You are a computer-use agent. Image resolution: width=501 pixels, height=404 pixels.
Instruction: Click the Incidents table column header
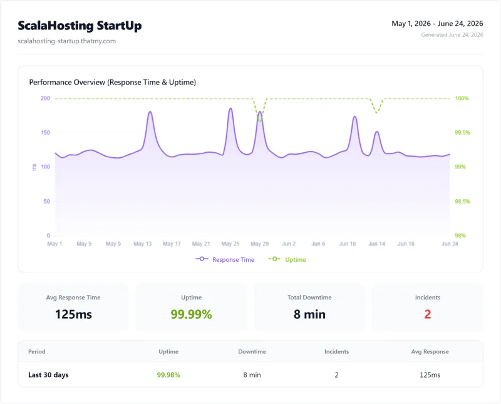pyautogui.click(x=336, y=351)
